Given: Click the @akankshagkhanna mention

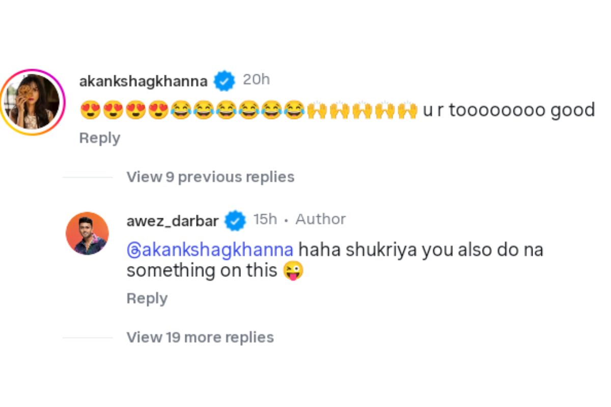Looking at the screenshot, I should pos(210,250).
